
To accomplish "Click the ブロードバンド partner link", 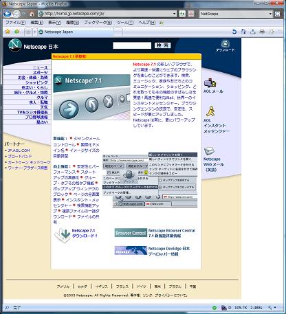I will tap(20, 156).
